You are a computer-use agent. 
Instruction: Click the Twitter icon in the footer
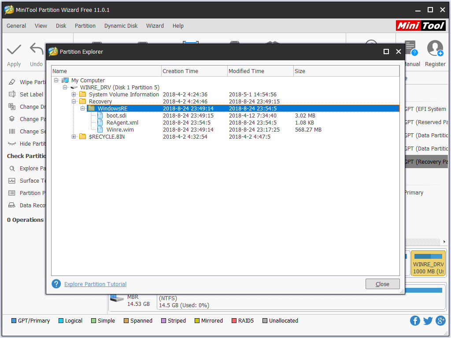428,321
